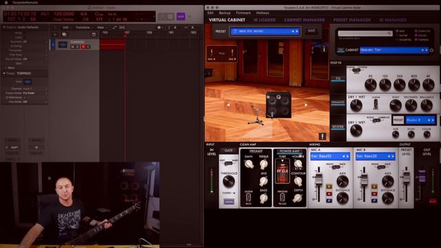Adjust the Preamp Treble knob
This screenshot has height=248, width=441.
click(x=263, y=164)
